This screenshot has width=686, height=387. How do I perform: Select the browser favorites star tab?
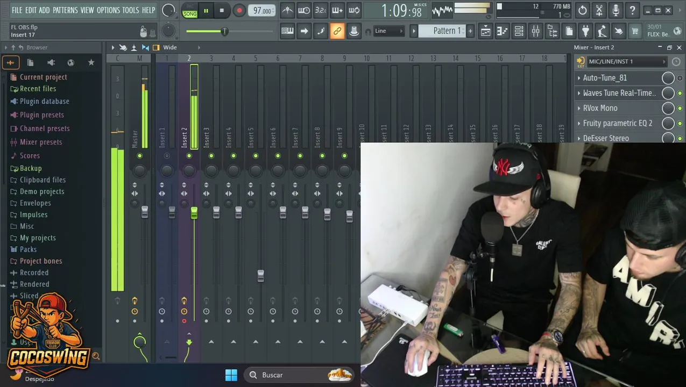(x=91, y=62)
